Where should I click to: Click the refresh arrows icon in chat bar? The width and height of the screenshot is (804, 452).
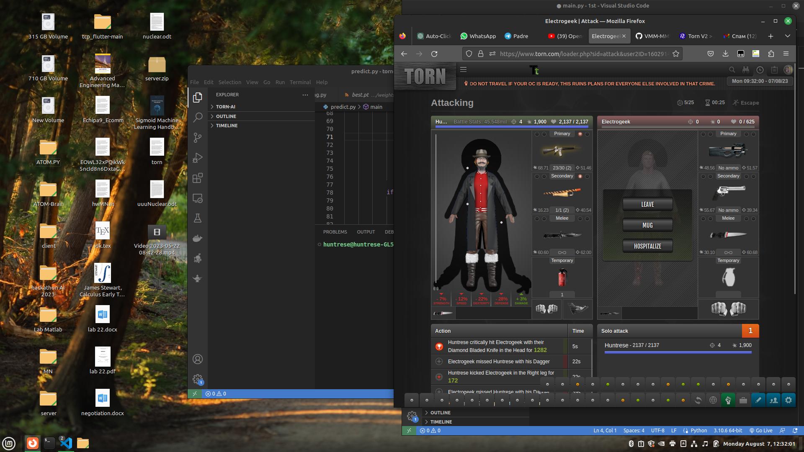coord(698,400)
